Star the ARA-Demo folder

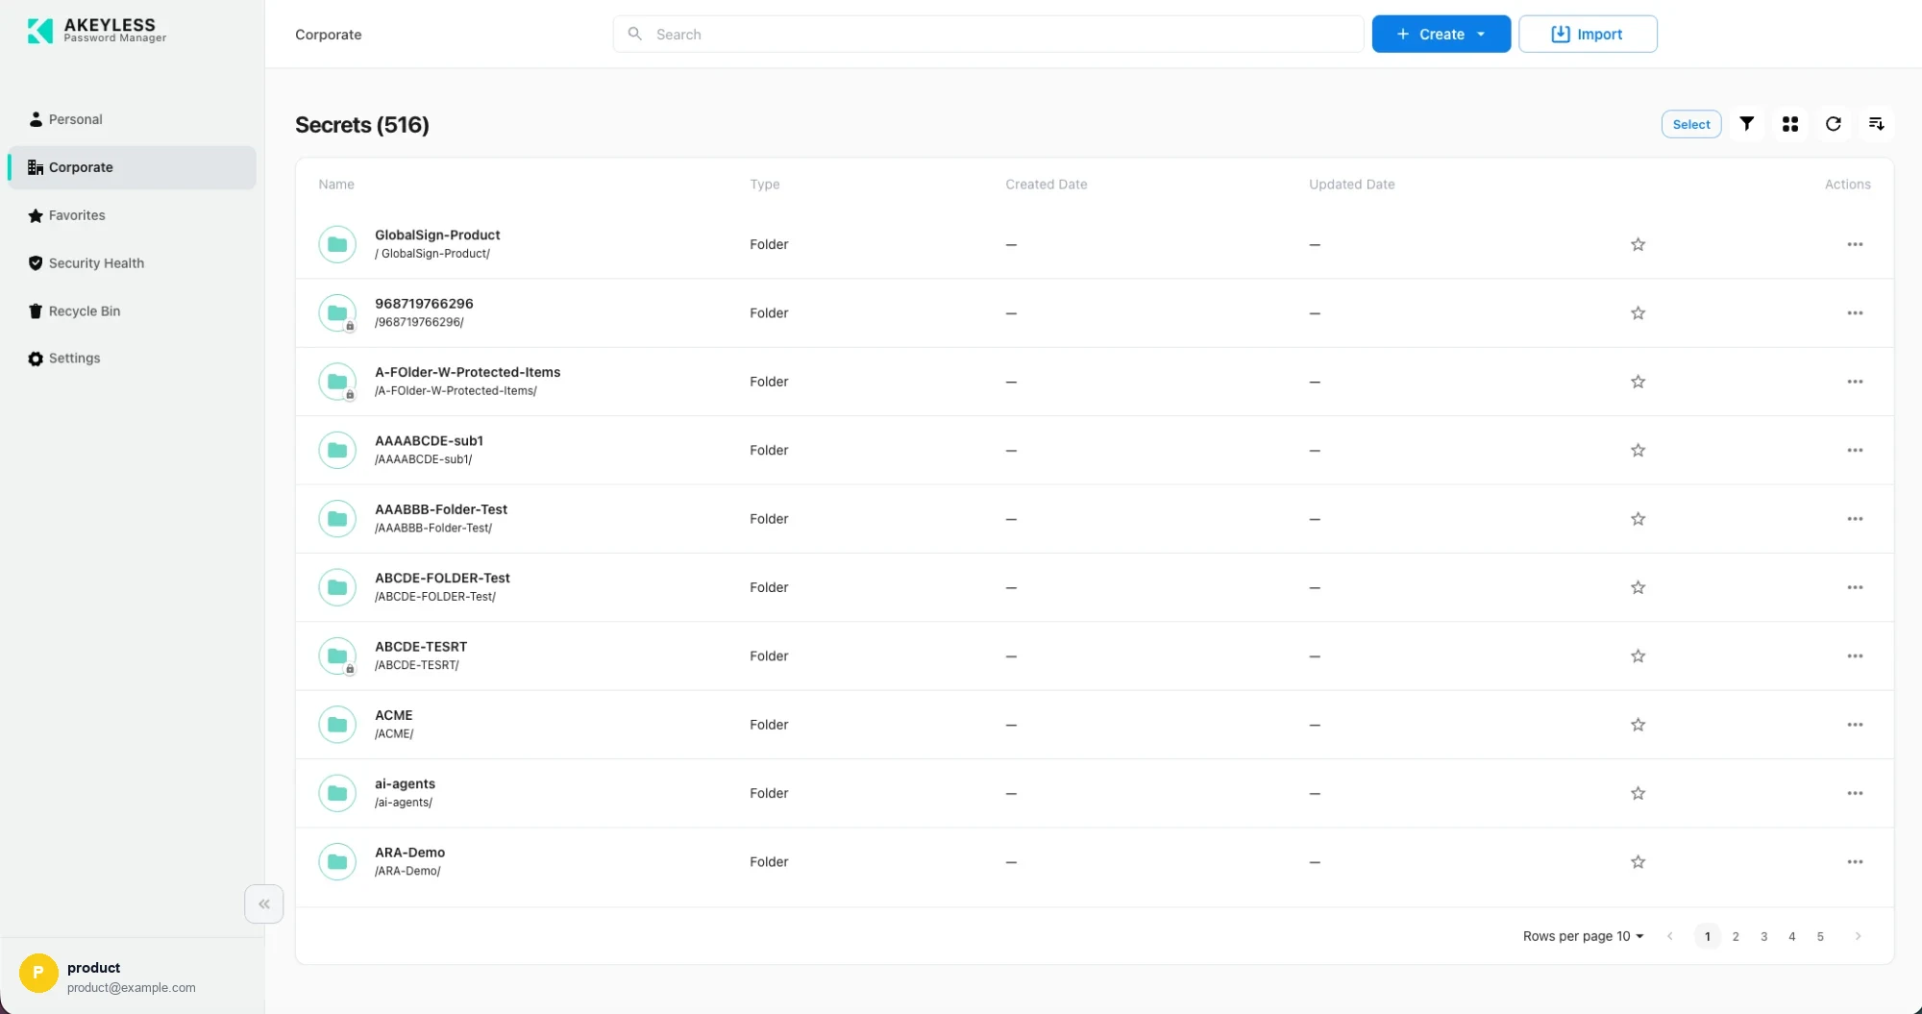[1638, 862]
